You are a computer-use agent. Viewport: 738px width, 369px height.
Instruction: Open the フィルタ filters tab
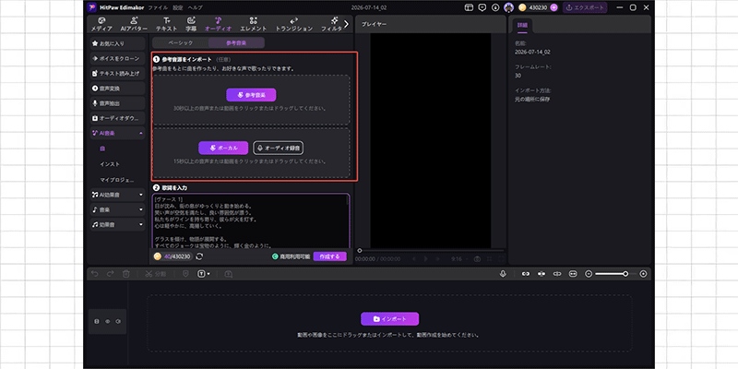tap(331, 25)
